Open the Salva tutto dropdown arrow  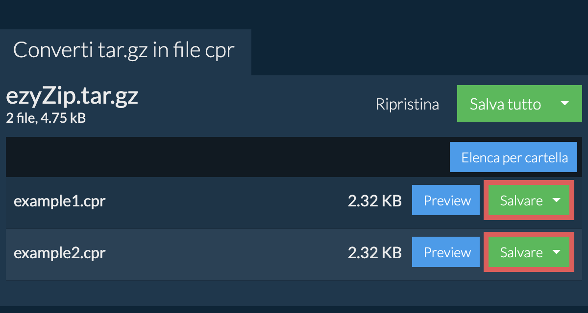pyautogui.click(x=564, y=104)
